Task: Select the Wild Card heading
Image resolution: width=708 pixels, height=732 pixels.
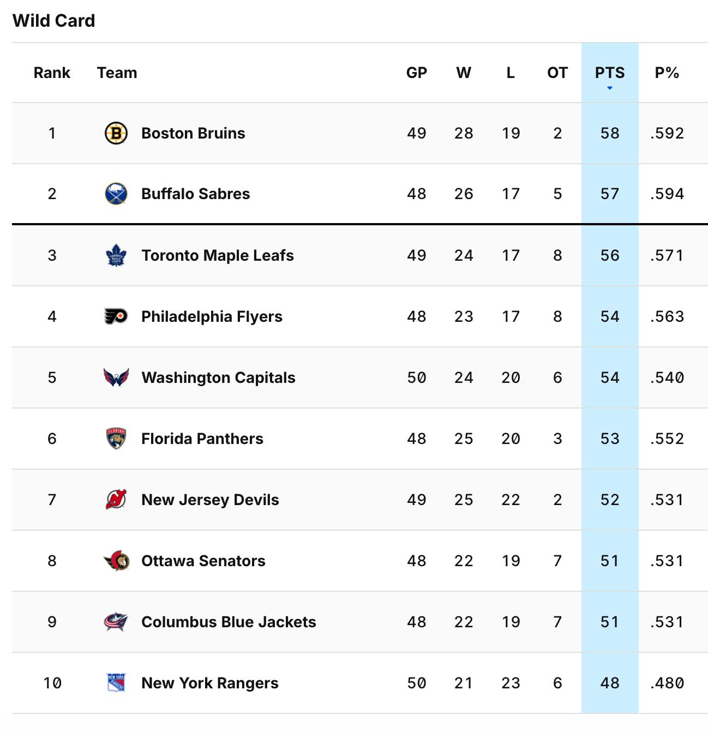Action: pos(54,21)
